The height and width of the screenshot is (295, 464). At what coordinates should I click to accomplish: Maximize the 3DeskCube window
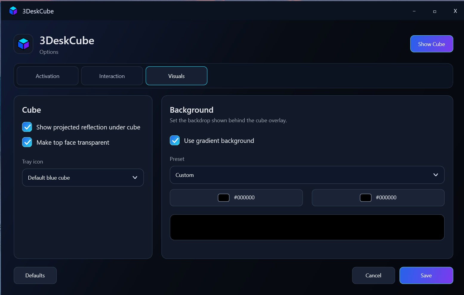pyautogui.click(x=435, y=11)
